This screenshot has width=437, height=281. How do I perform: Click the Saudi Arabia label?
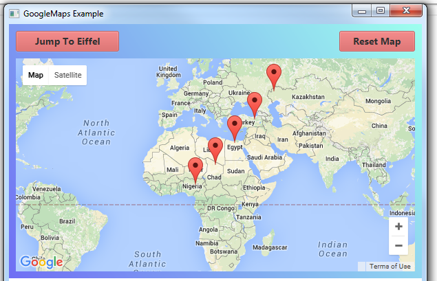pos(264,157)
